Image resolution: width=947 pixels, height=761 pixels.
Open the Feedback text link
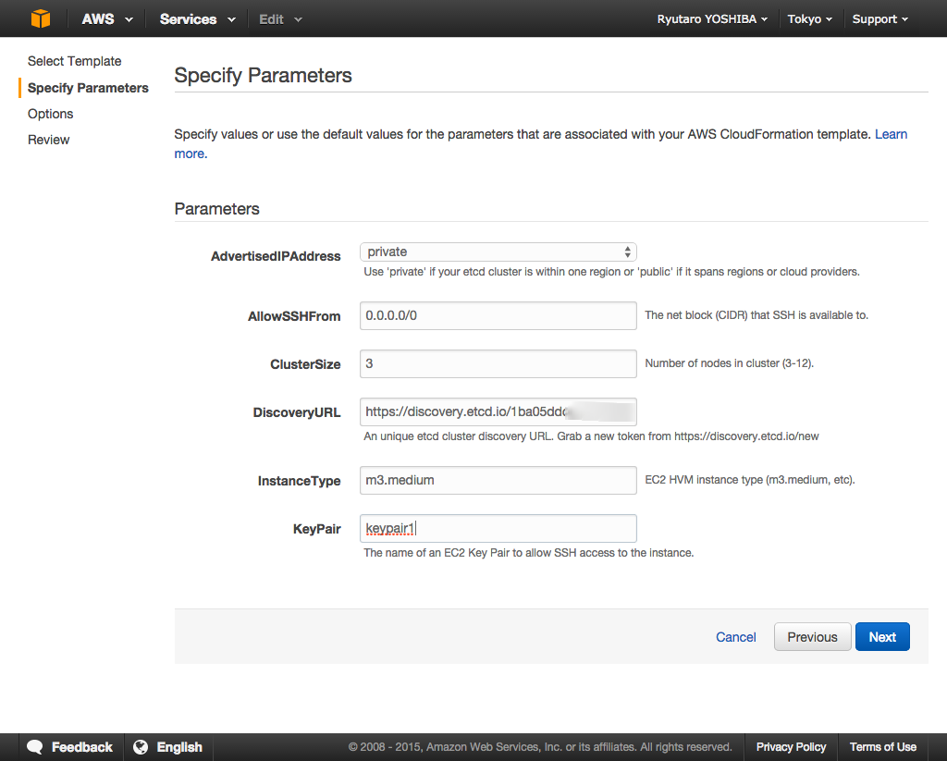[82, 747]
